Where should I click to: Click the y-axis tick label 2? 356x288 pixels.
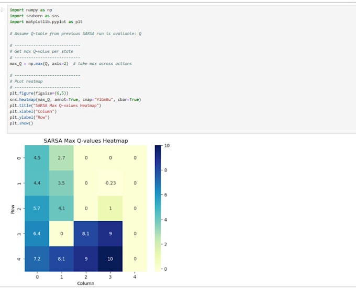click(19, 209)
